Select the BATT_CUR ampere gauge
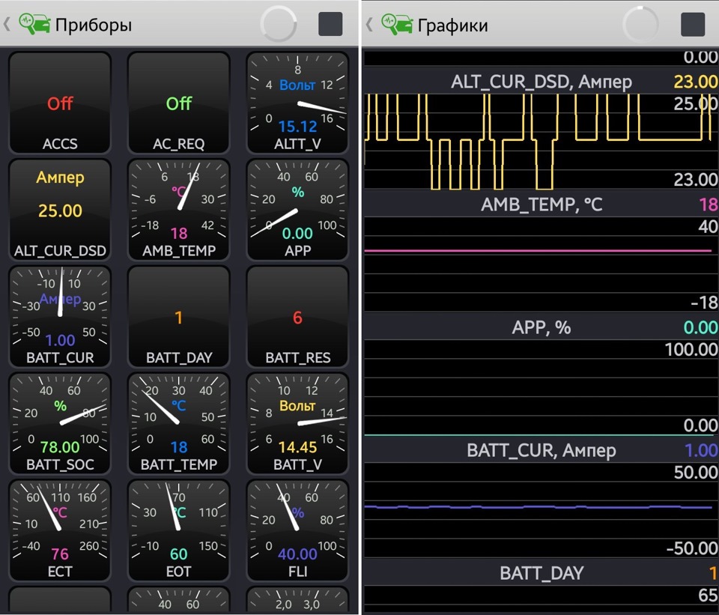This screenshot has width=719, height=615. 60,316
